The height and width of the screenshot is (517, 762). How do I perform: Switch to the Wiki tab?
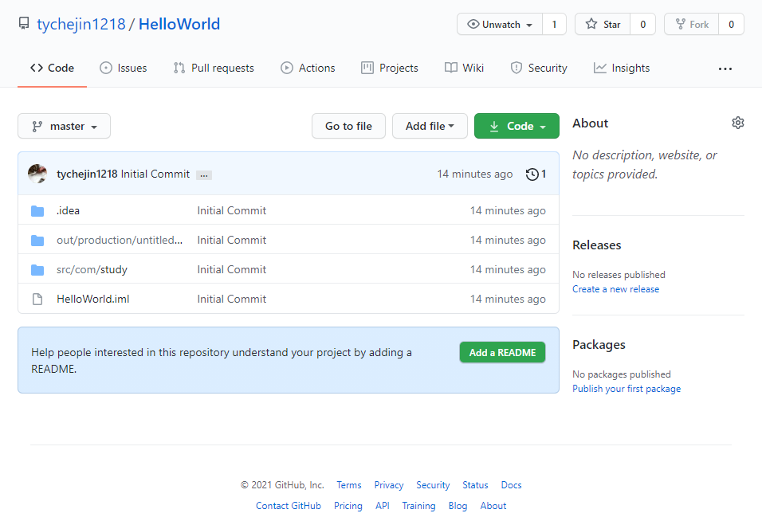[464, 68]
